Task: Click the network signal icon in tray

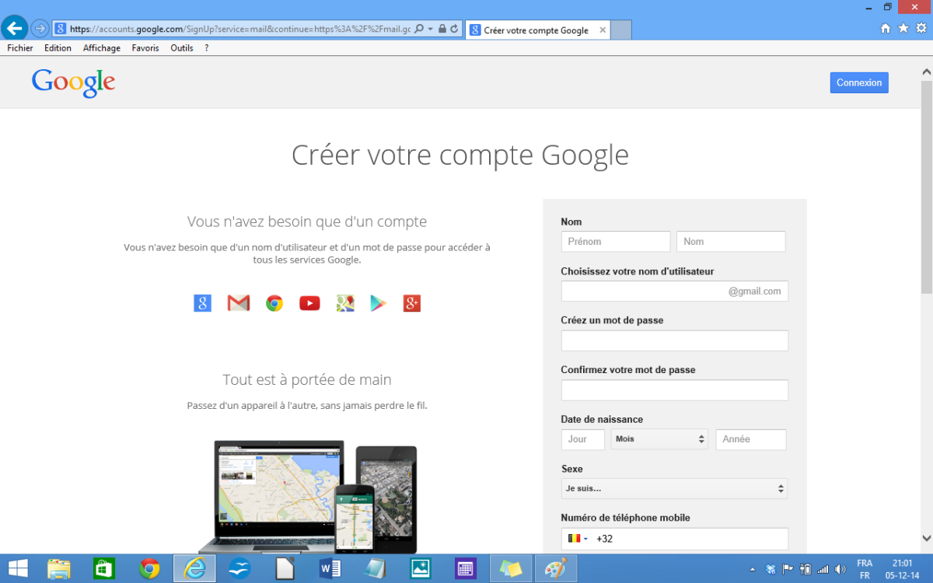Action: coord(823,569)
